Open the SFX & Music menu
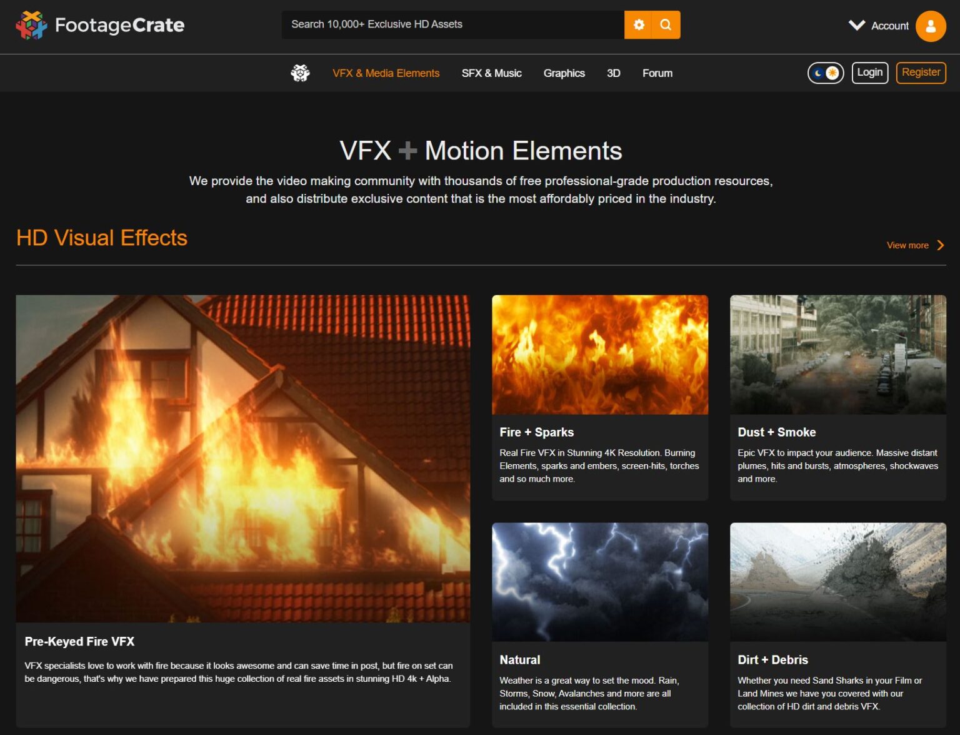960x735 pixels. pos(491,73)
